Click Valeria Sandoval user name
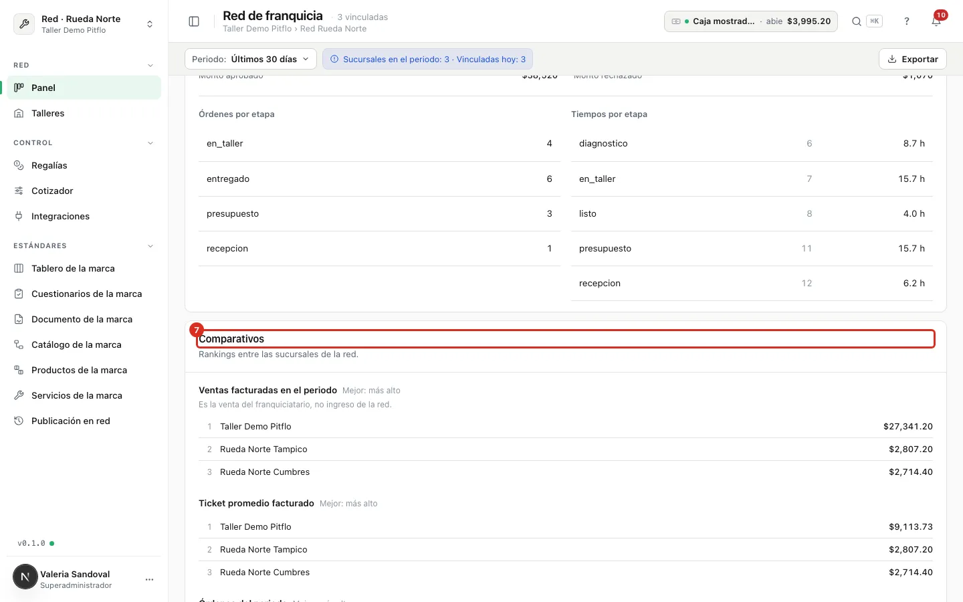963x602 pixels. click(x=75, y=574)
